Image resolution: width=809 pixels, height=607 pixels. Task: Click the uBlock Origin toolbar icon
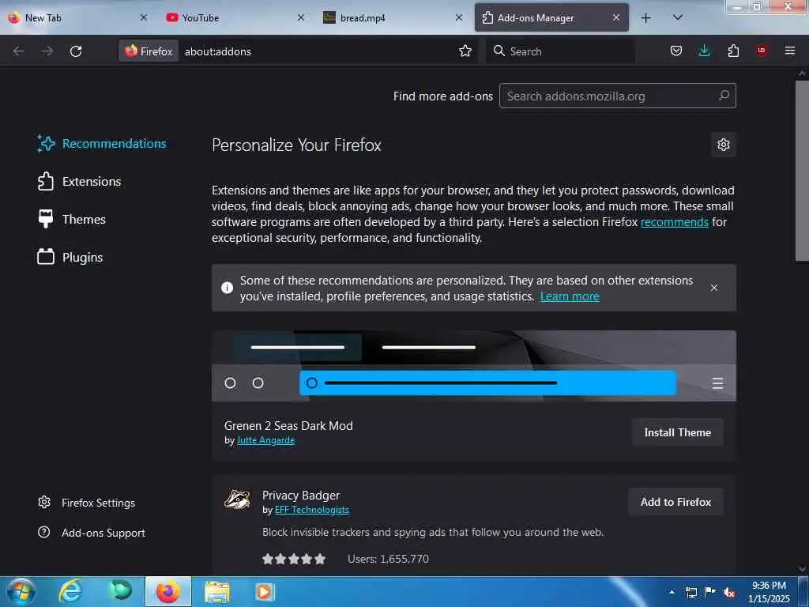(x=762, y=51)
